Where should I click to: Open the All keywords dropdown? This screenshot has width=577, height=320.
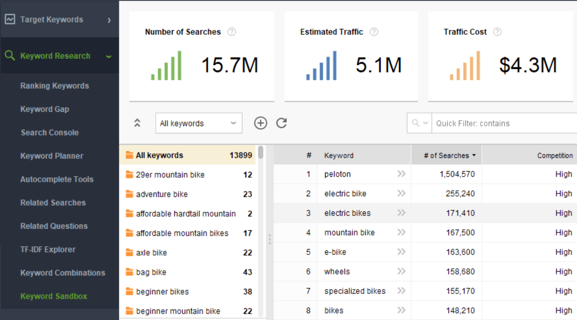pos(199,123)
